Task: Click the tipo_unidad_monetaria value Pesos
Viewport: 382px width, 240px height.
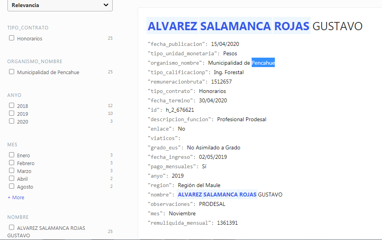Action: [x=230, y=54]
